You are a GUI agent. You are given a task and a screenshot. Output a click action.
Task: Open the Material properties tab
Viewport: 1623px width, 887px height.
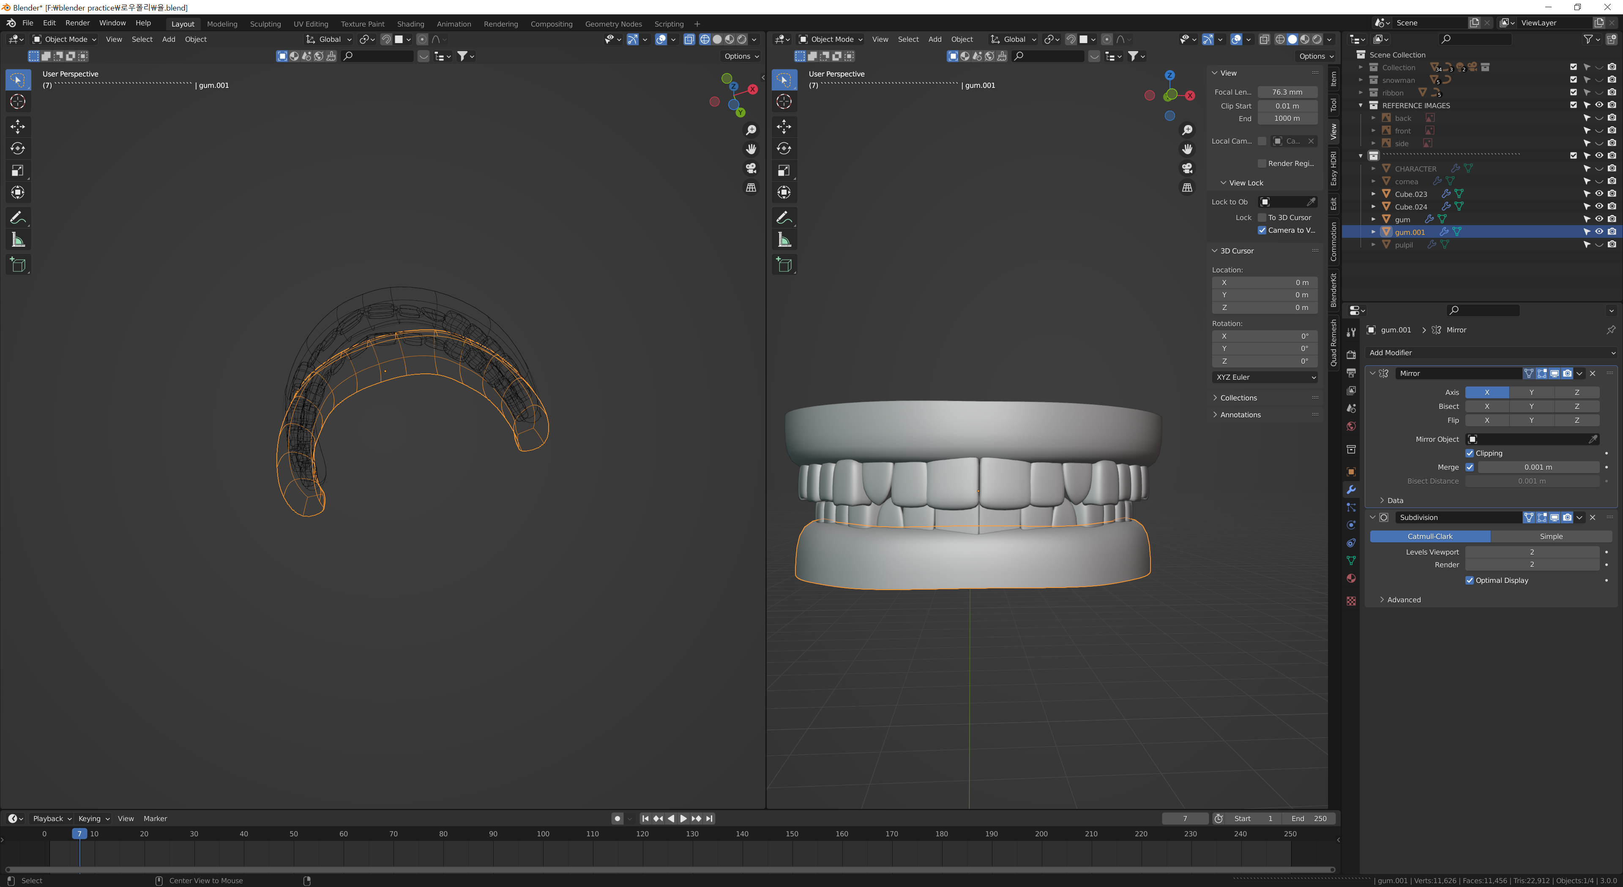[1351, 579]
